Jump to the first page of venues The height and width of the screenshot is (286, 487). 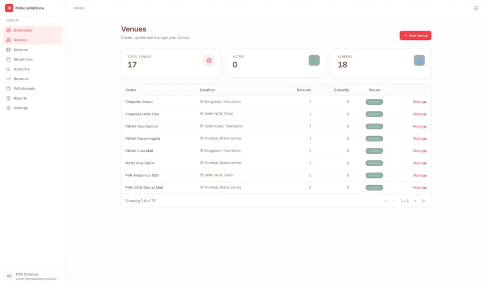(x=386, y=201)
